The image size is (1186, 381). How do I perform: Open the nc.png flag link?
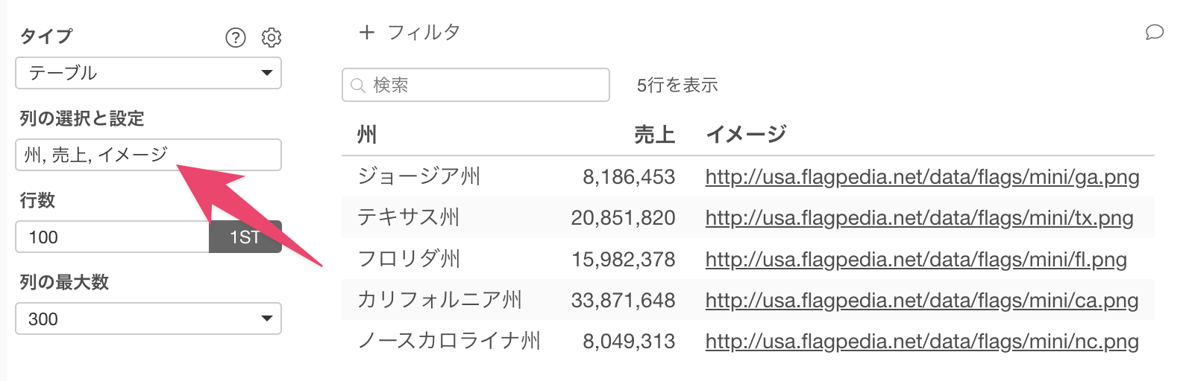click(x=922, y=341)
